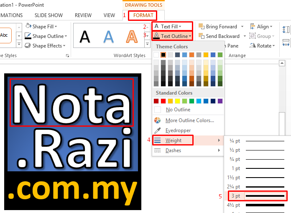Open More Outline Colors dialog
The image size is (291, 213).
click(188, 120)
